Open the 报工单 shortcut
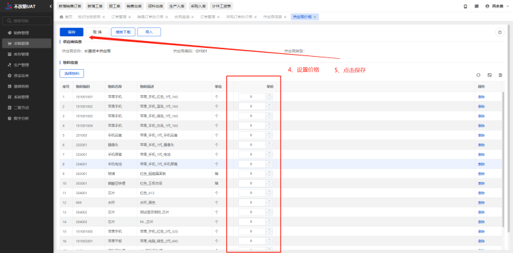 (114, 6)
